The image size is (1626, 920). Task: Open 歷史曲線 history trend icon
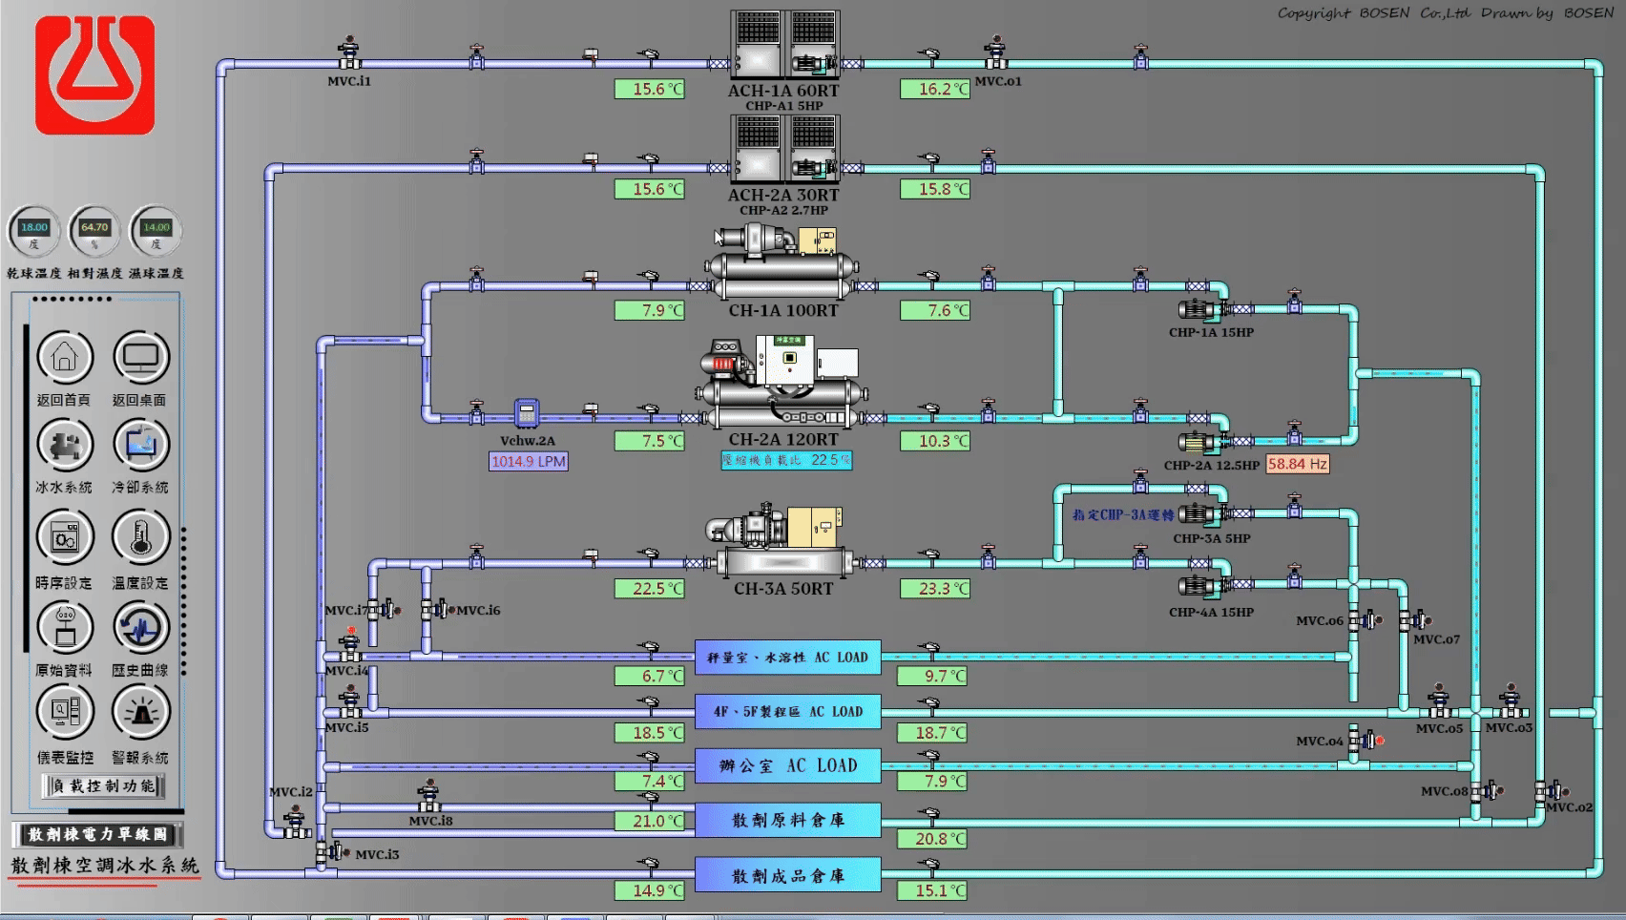point(140,628)
